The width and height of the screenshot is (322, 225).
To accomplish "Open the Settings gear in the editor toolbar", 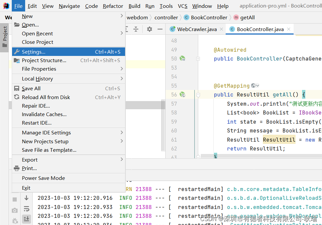I will tap(149, 29).
